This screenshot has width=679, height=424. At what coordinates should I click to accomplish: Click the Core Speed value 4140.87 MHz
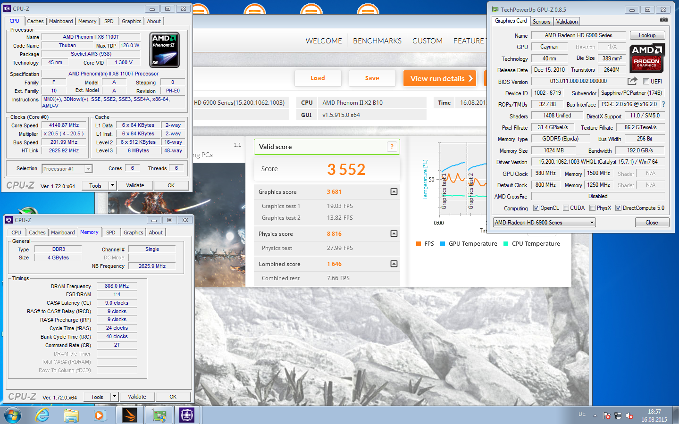pyautogui.click(x=64, y=125)
